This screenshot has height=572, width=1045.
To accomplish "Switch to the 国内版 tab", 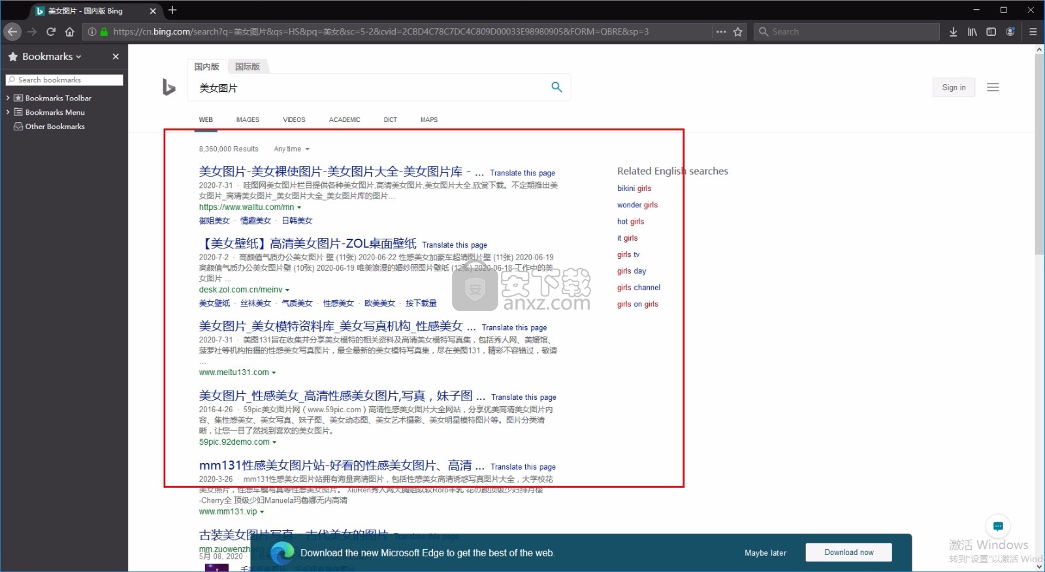I will (x=206, y=67).
